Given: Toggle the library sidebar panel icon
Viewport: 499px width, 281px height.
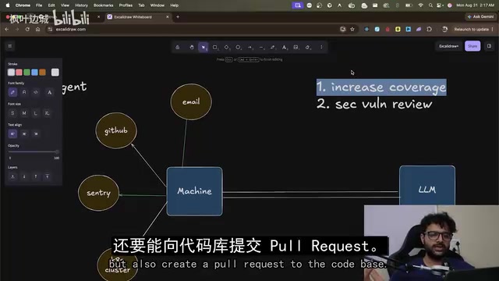Looking at the screenshot, I should tap(489, 46).
